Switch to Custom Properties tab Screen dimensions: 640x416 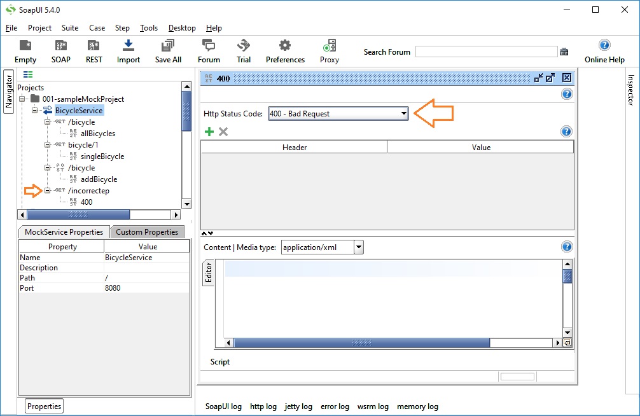tap(147, 232)
